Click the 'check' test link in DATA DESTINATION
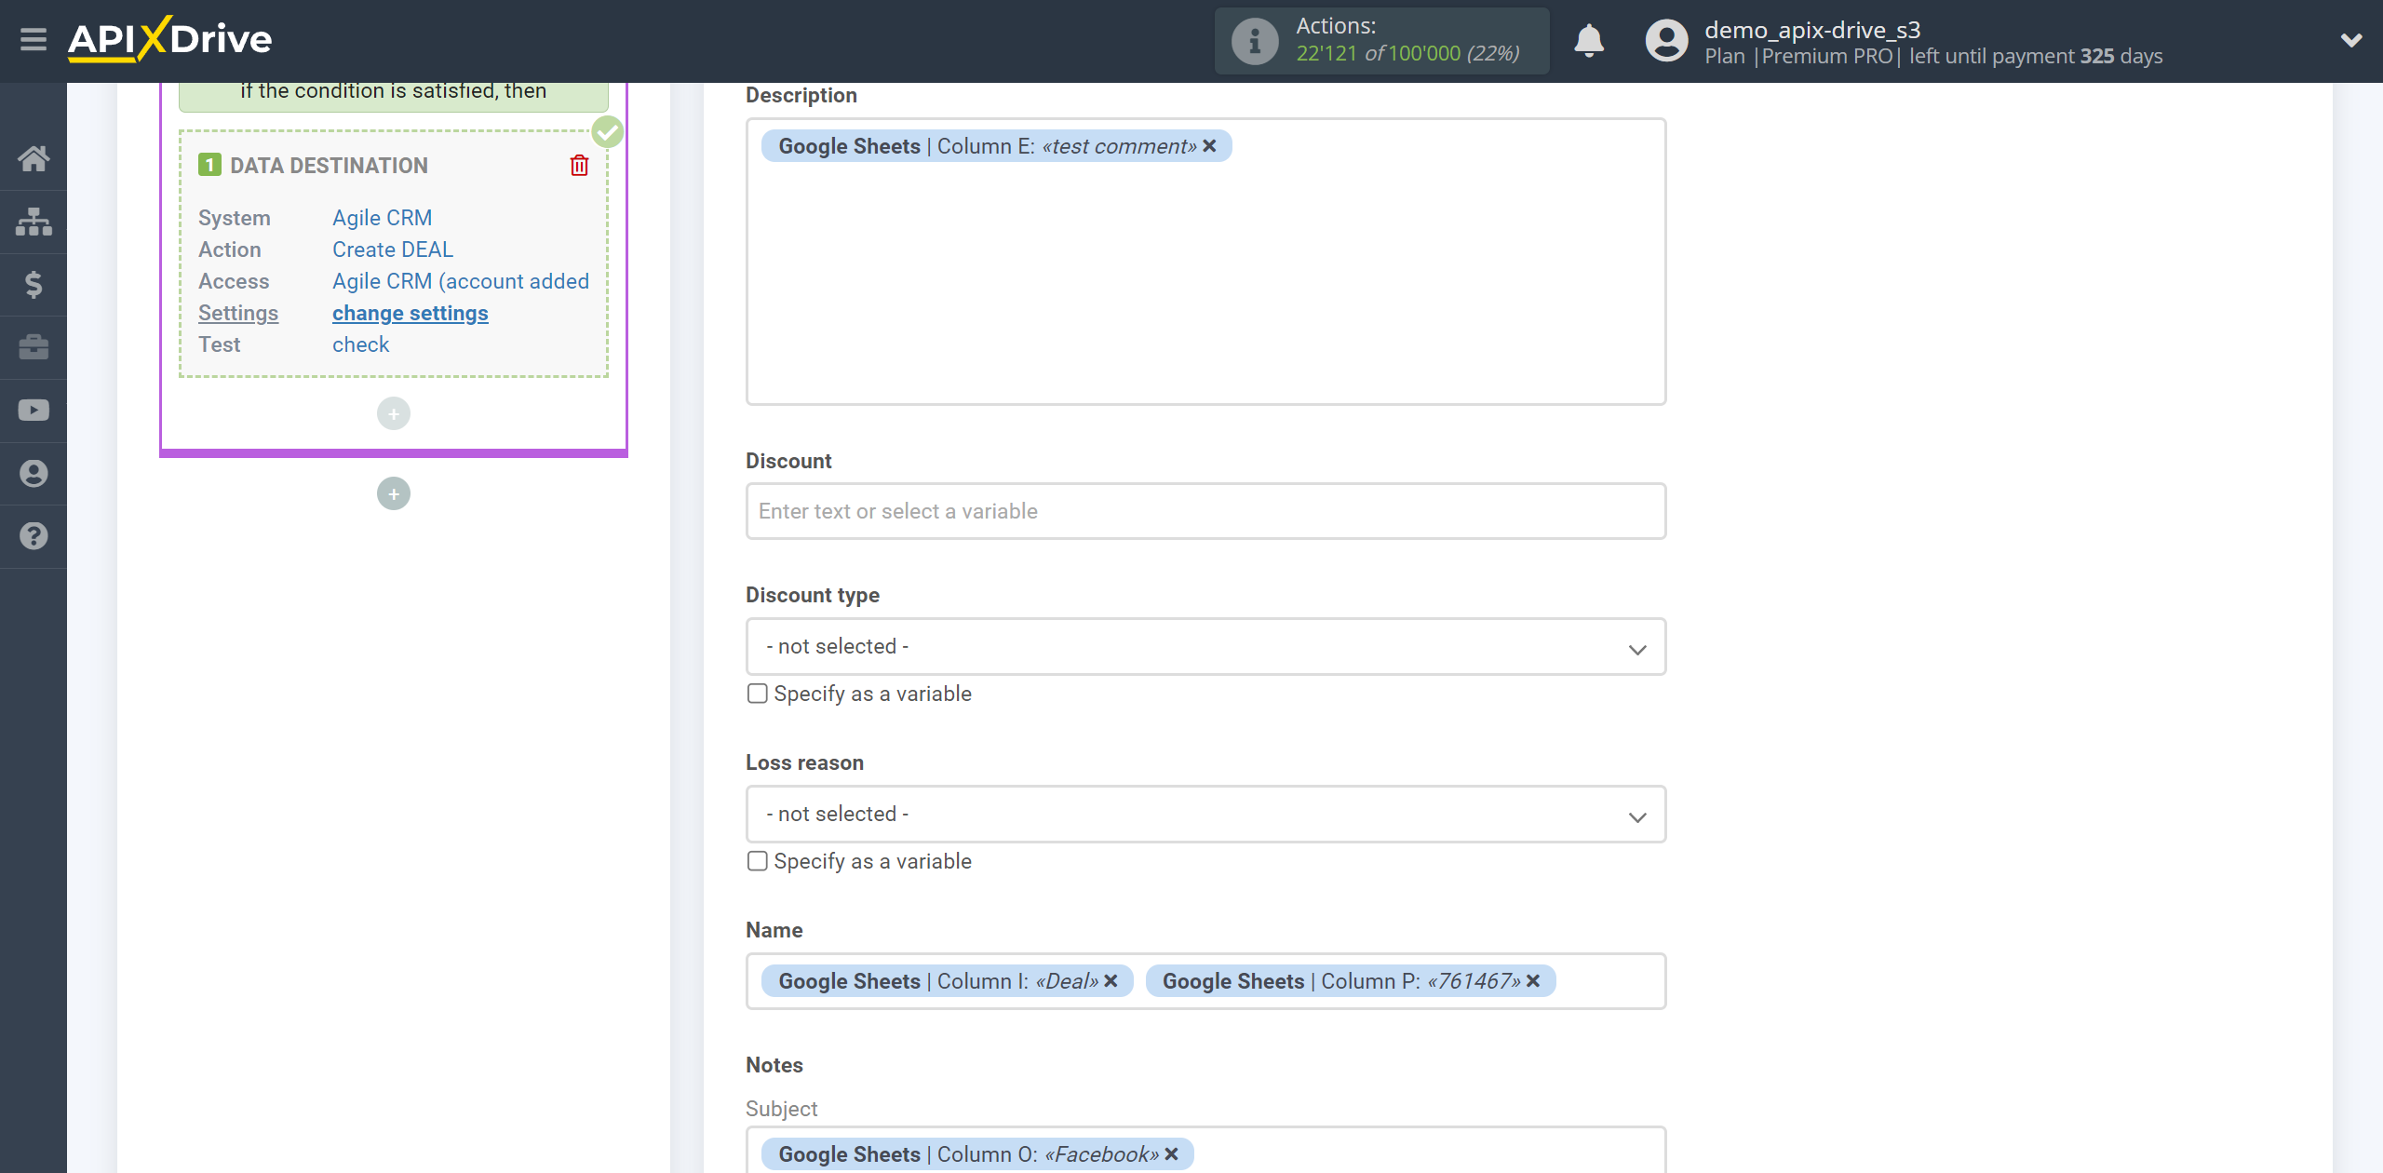This screenshot has width=2383, height=1173. 360,344
